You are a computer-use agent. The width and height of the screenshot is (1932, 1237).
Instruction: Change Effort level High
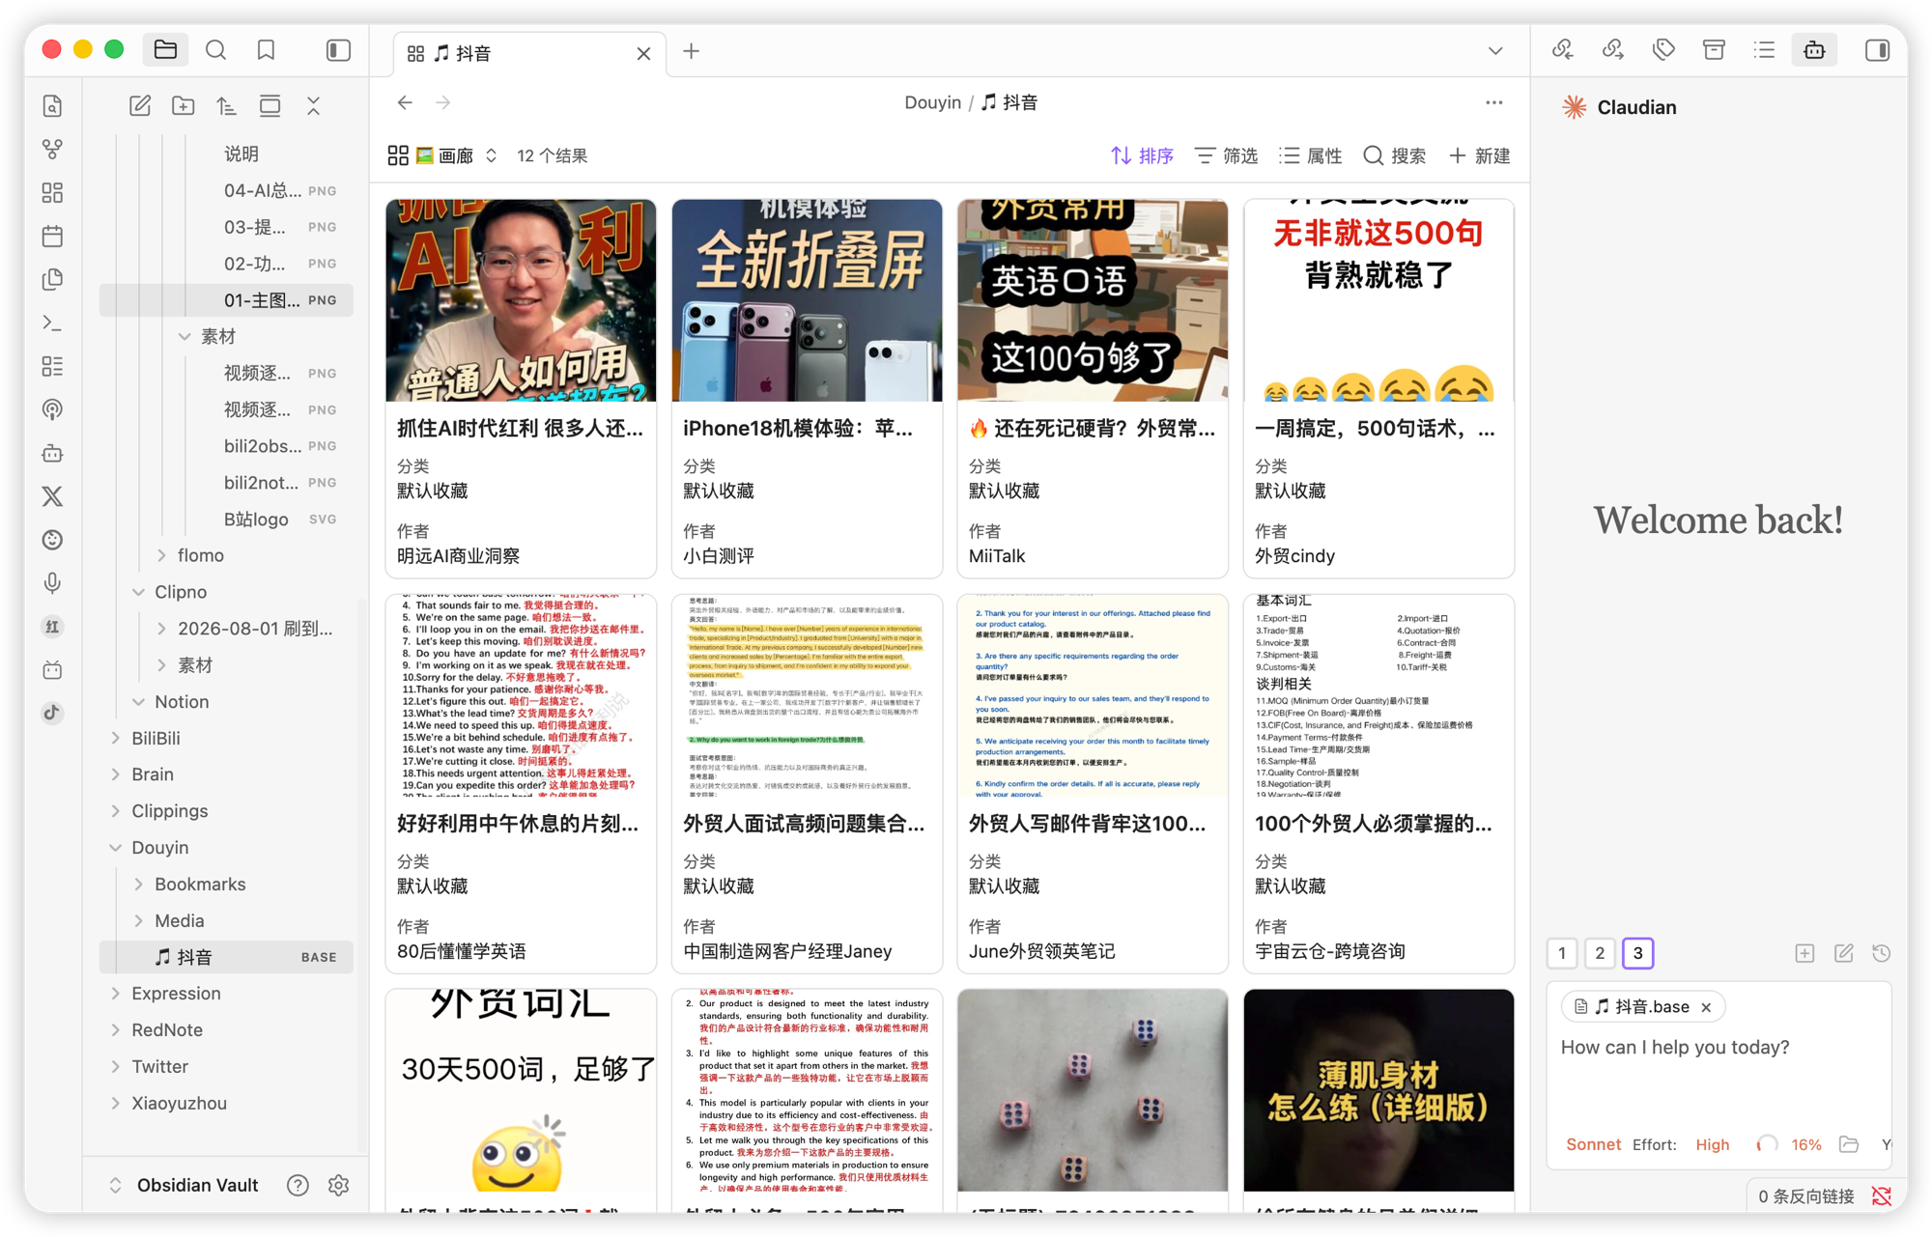coord(1712,1144)
